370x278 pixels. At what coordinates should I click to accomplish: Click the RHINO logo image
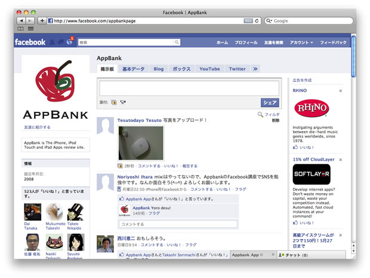click(312, 108)
